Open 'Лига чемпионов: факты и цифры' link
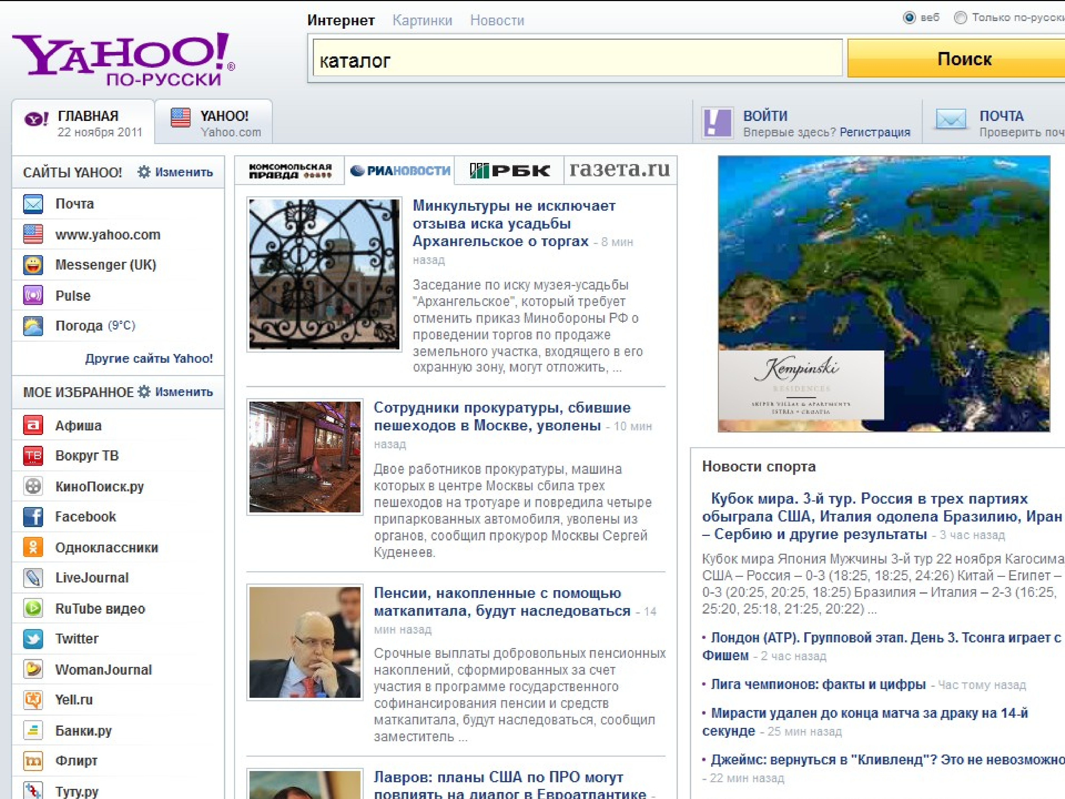The height and width of the screenshot is (799, 1065). pos(818,684)
